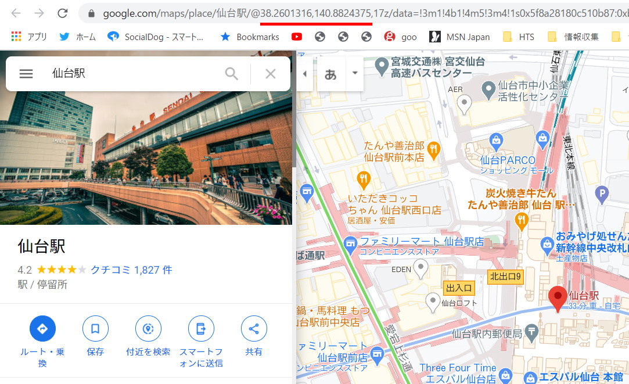Screen dimensions: 629x384
Task: Clear the search with the X icon
Action: [270, 74]
